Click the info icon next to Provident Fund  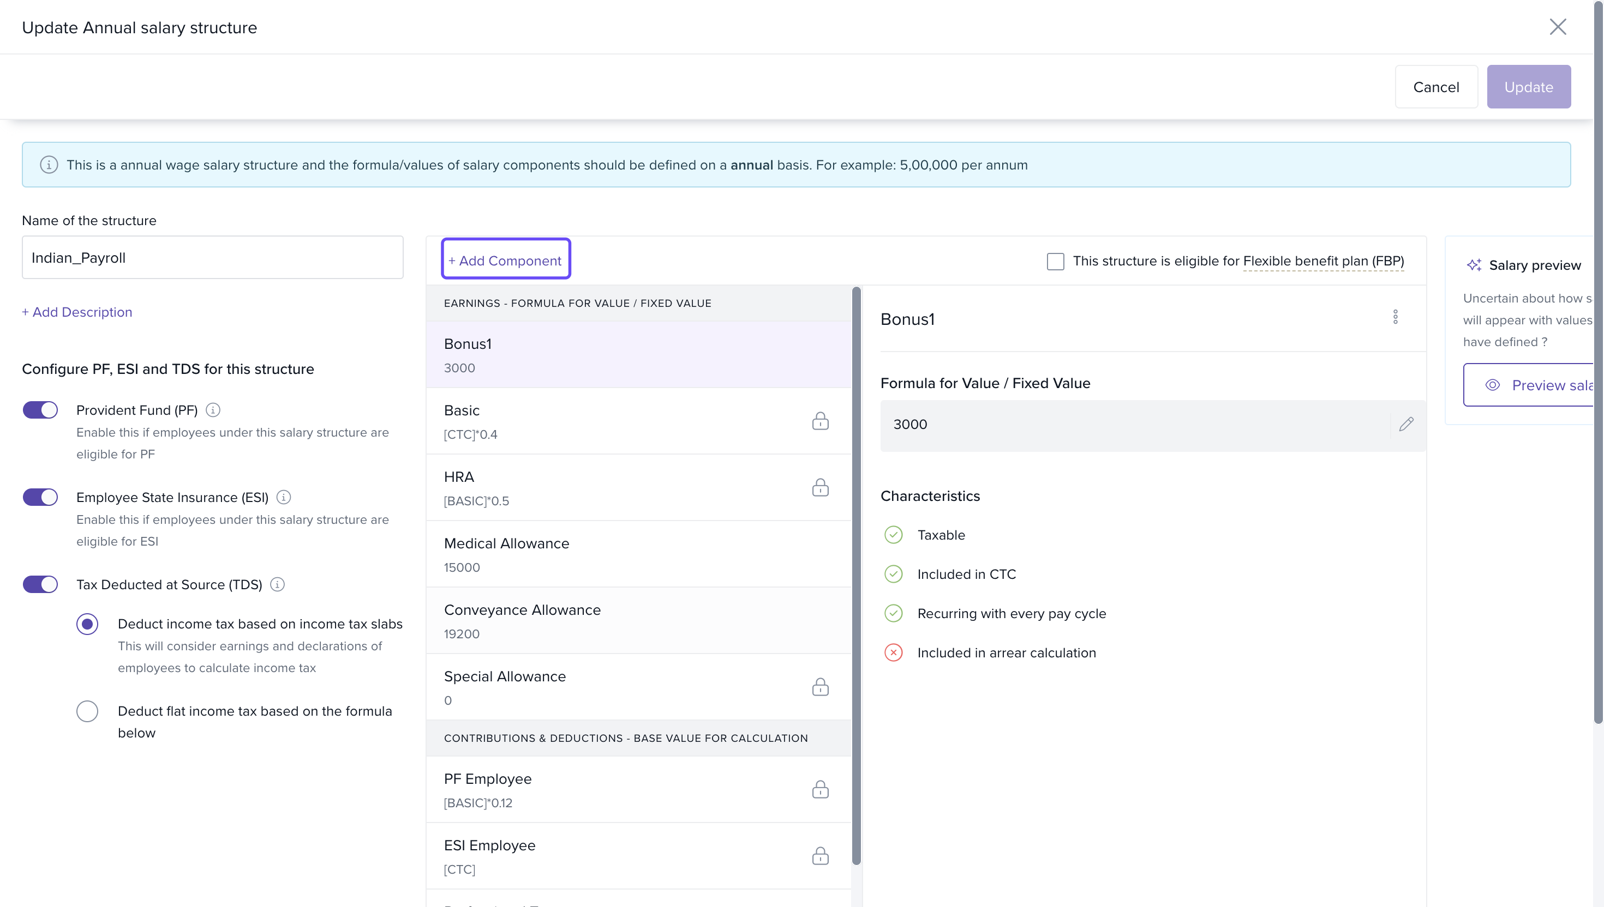pyautogui.click(x=213, y=410)
